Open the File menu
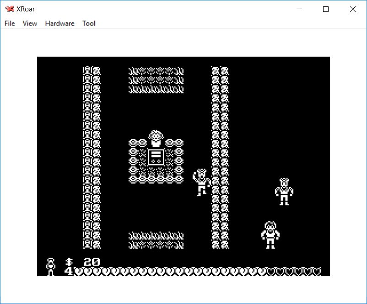Image resolution: width=367 pixels, height=304 pixels. point(10,23)
